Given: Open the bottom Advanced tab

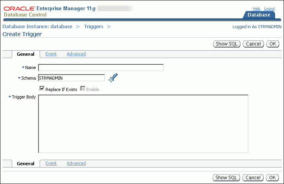Looking at the screenshot, I should pos(76,163).
